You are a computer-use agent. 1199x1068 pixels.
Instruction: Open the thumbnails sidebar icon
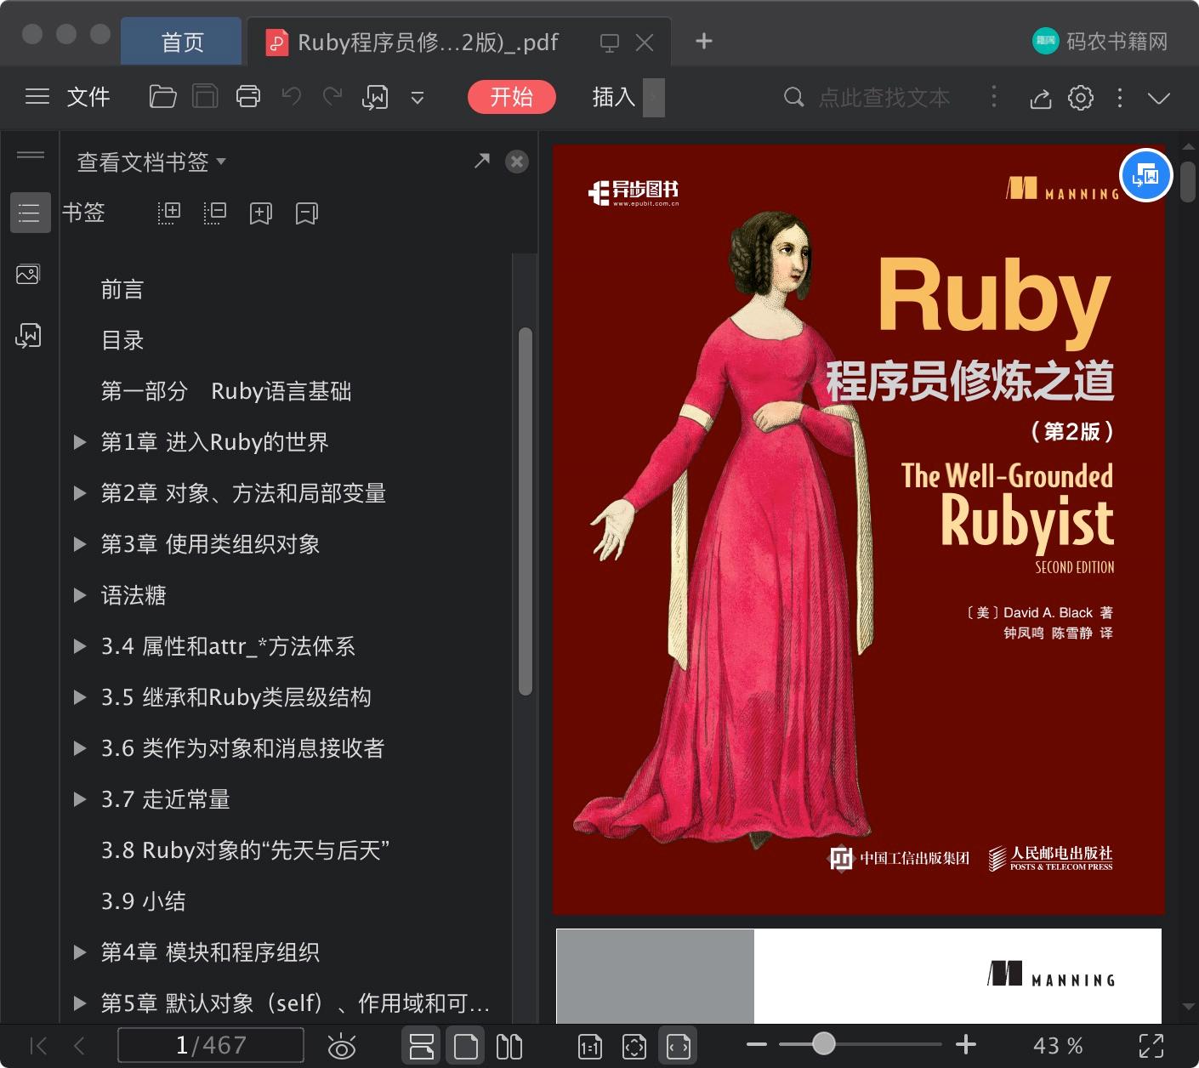28,274
